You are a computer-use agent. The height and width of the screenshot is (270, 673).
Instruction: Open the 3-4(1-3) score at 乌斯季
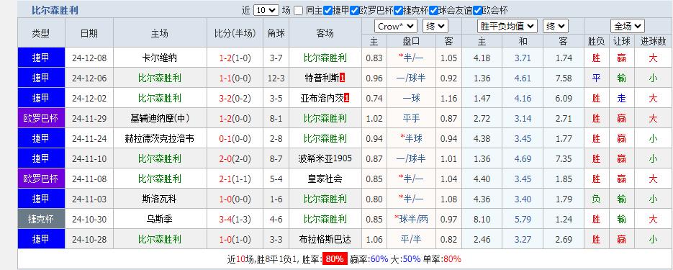tap(235, 220)
